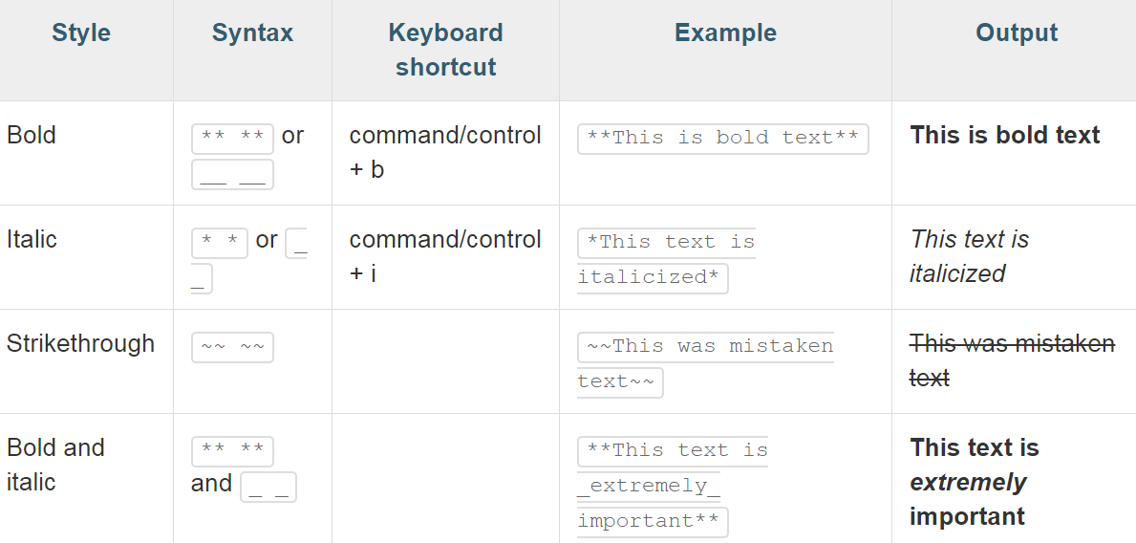1136x543 pixels.
Task: Click the Syntax column header
Action: tap(252, 33)
